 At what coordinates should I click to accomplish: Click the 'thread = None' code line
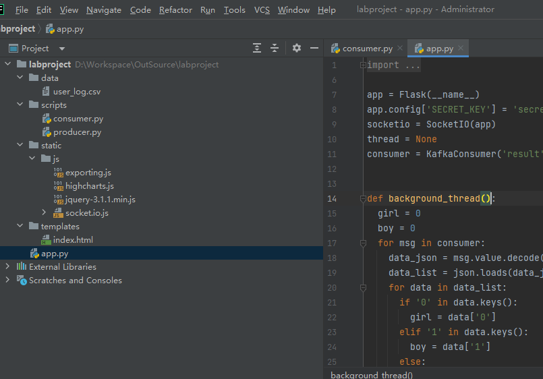click(x=402, y=139)
